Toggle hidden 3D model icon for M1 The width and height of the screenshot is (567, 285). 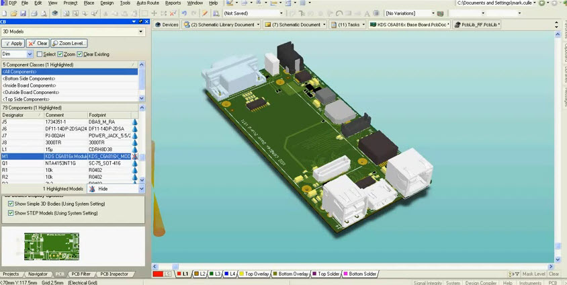tap(134, 156)
